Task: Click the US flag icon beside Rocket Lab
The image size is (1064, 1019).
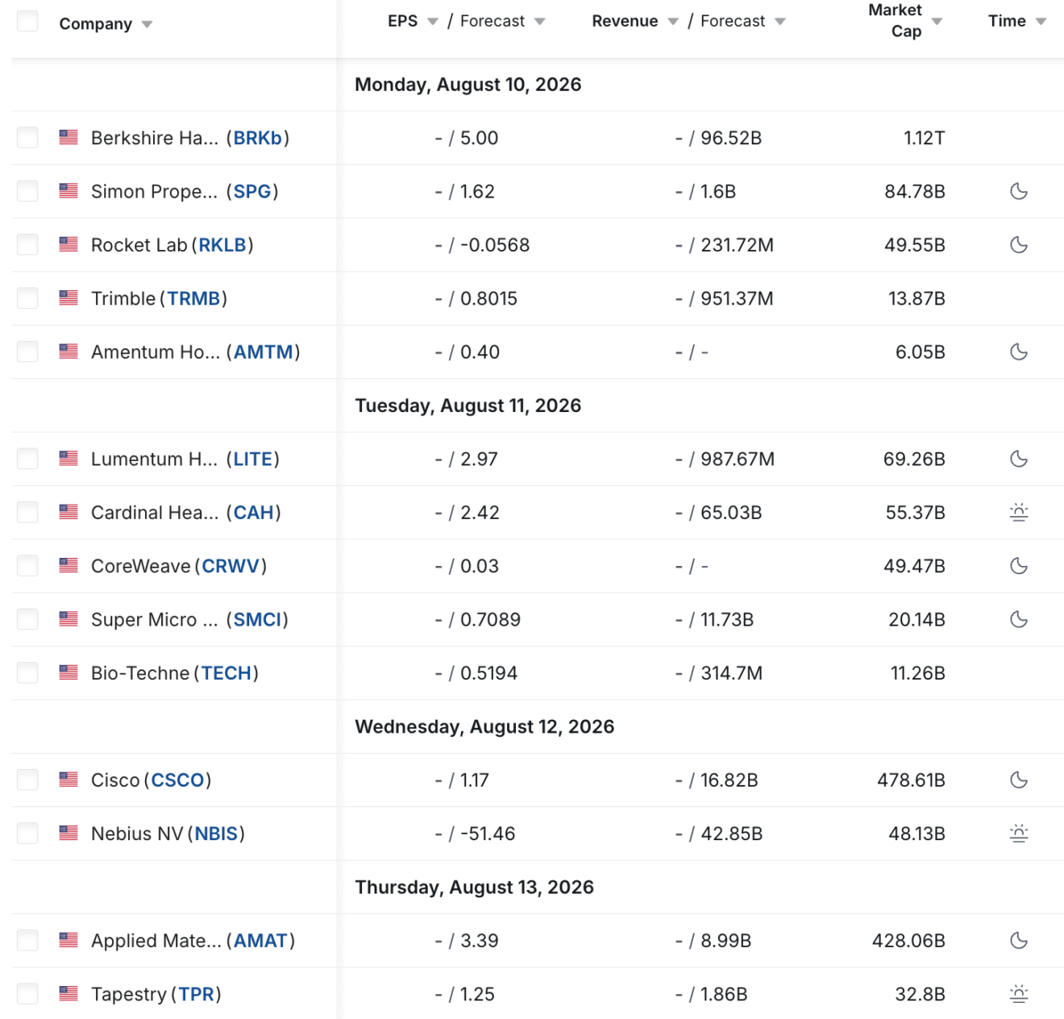Action: (69, 244)
